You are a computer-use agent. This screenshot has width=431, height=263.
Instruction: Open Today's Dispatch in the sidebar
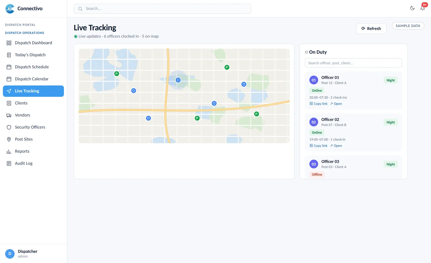(x=34, y=55)
